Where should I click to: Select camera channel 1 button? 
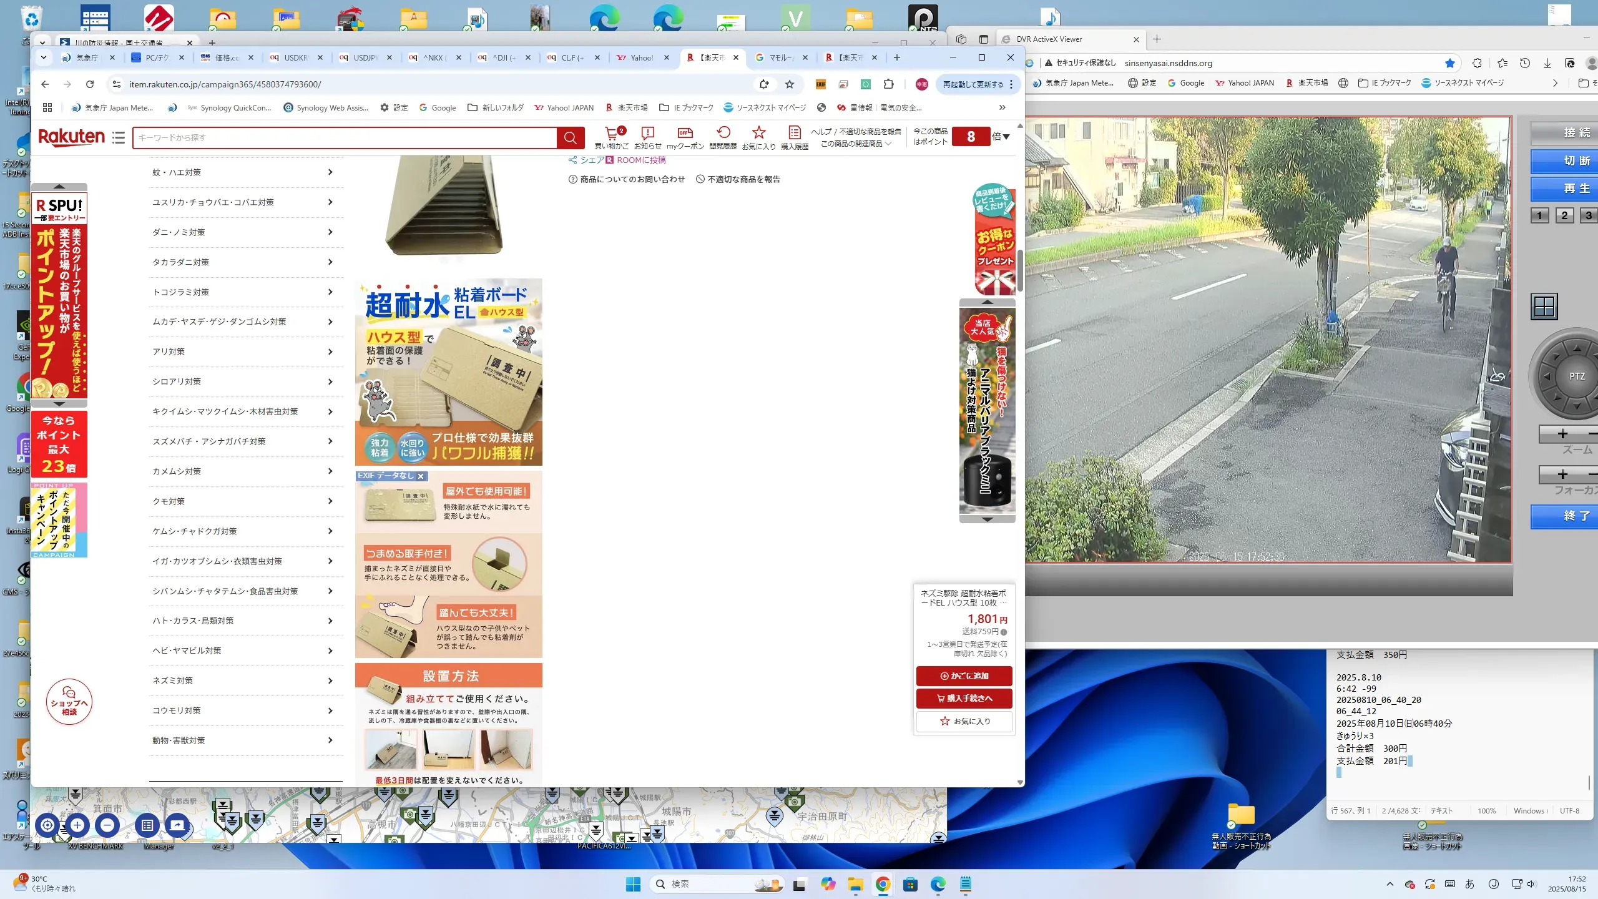coord(1539,216)
